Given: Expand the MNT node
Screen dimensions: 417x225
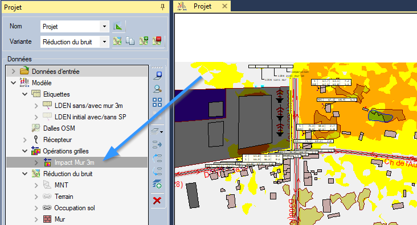Looking at the screenshot, I should coord(36,185).
